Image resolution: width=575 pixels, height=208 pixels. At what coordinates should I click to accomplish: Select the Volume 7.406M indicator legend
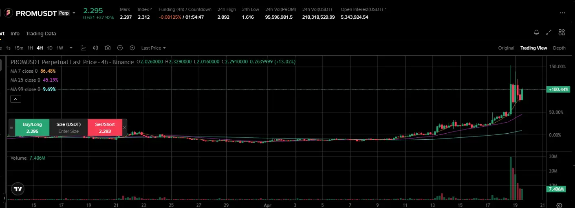[x=28, y=158]
